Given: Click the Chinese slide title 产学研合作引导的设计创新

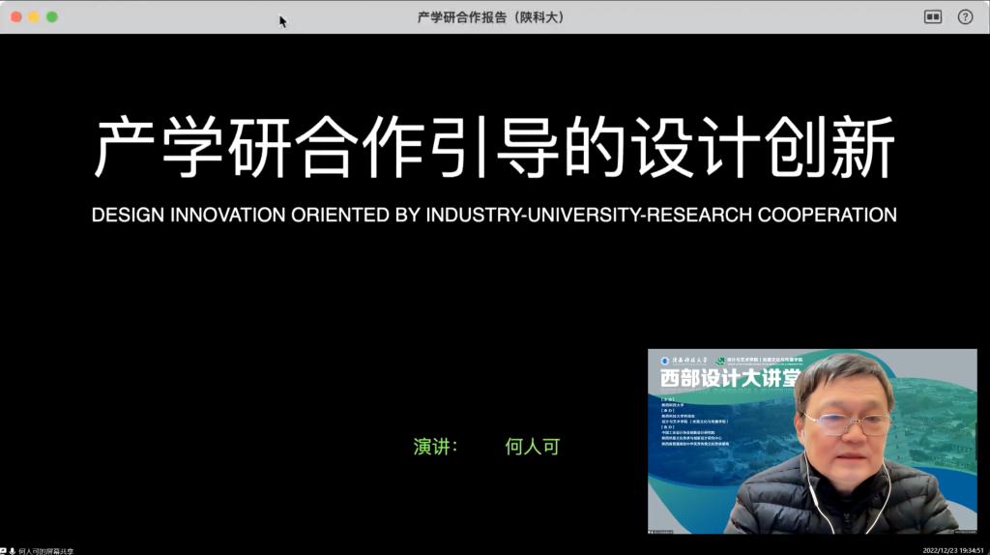Looking at the screenshot, I should point(494,148).
